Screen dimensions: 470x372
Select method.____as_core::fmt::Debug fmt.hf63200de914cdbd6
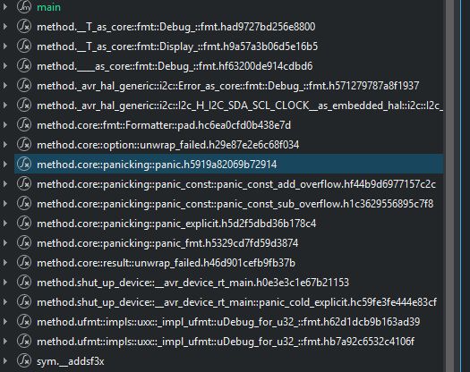click(175, 66)
